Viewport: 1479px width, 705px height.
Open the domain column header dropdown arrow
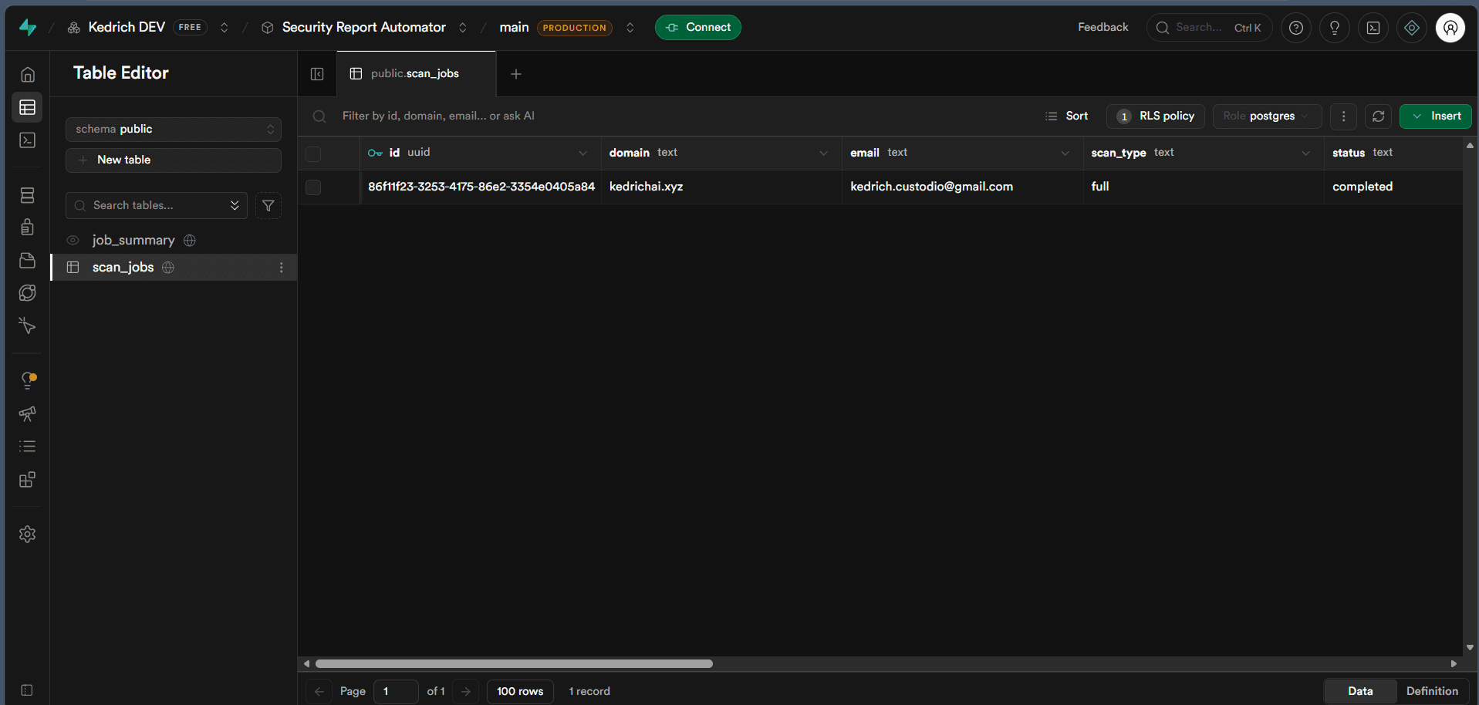click(x=824, y=153)
